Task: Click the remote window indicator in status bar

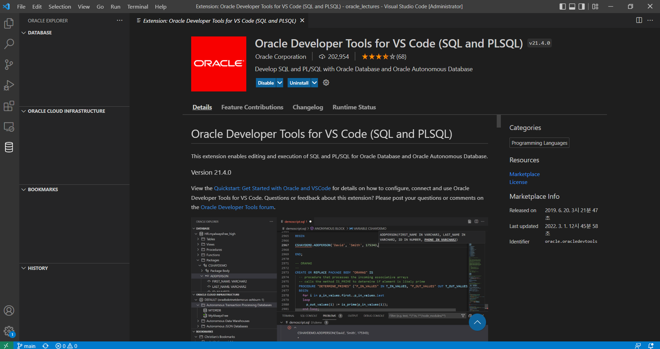Action: pyautogui.click(x=6, y=346)
